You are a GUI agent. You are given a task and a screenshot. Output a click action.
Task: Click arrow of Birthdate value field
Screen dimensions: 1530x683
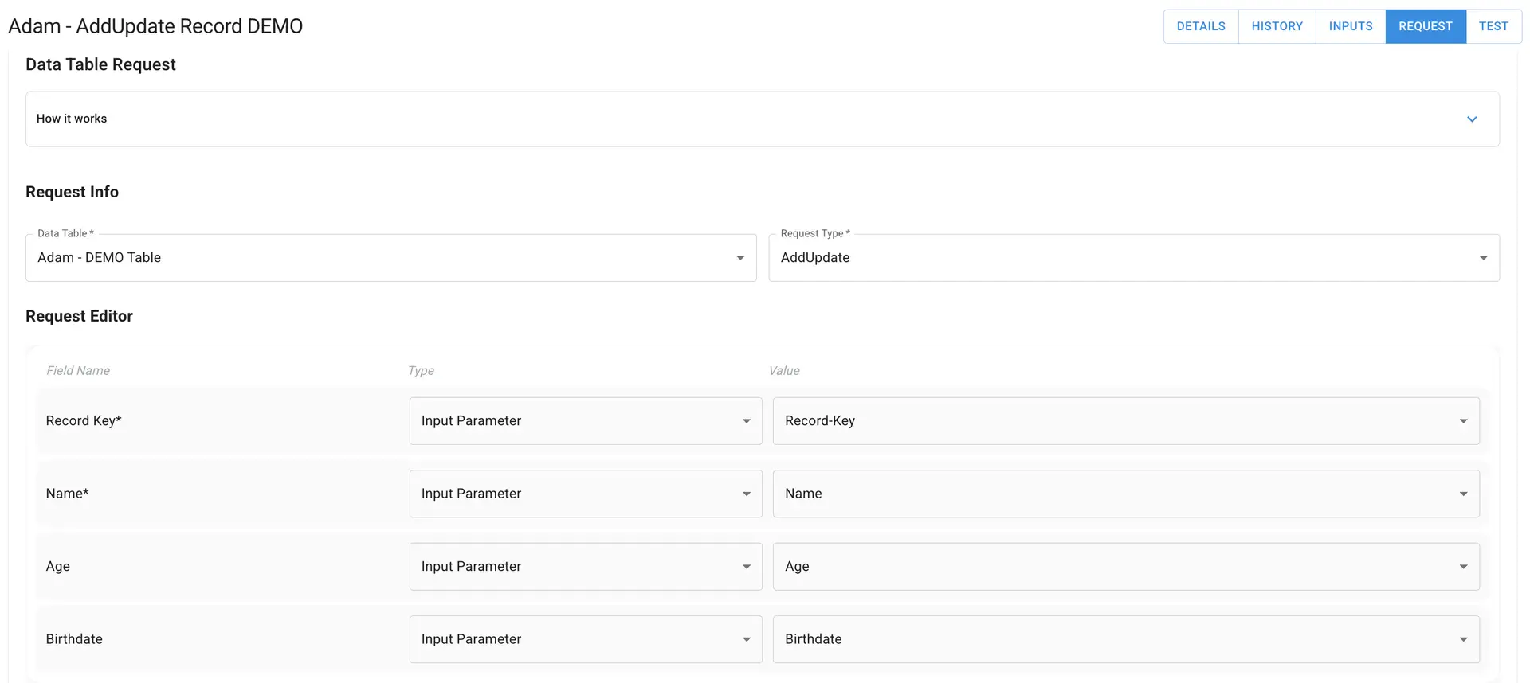(x=1463, y=639)
